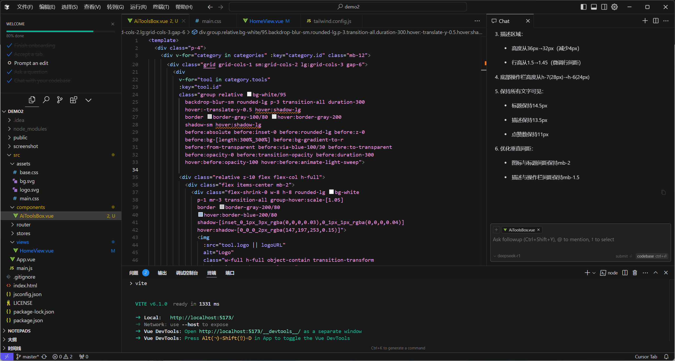Synchronize changes icon in status bar
Screen dimensions: 675x361
pyautogui.click(x=44, y=357)
